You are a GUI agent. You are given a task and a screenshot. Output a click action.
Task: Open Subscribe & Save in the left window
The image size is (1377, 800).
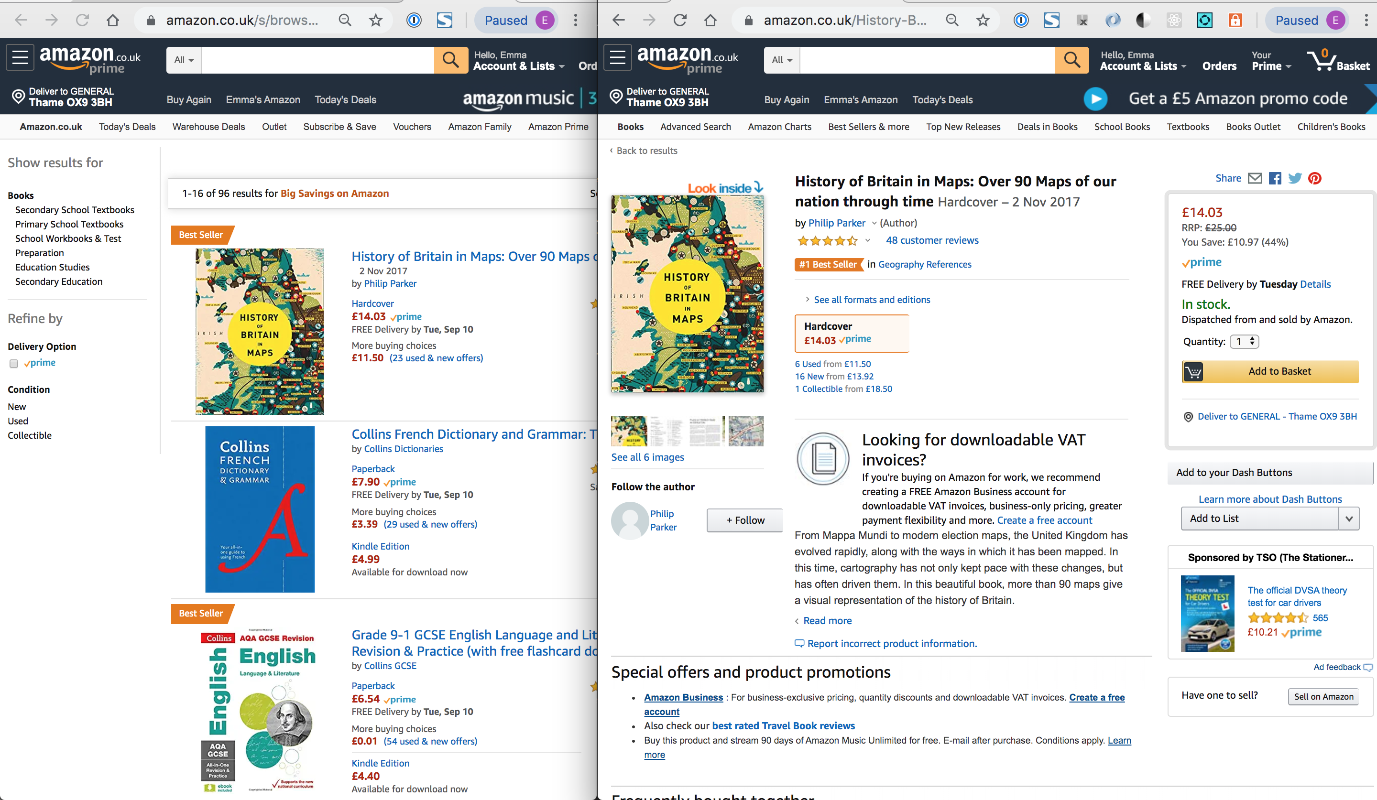pos(339,127)
